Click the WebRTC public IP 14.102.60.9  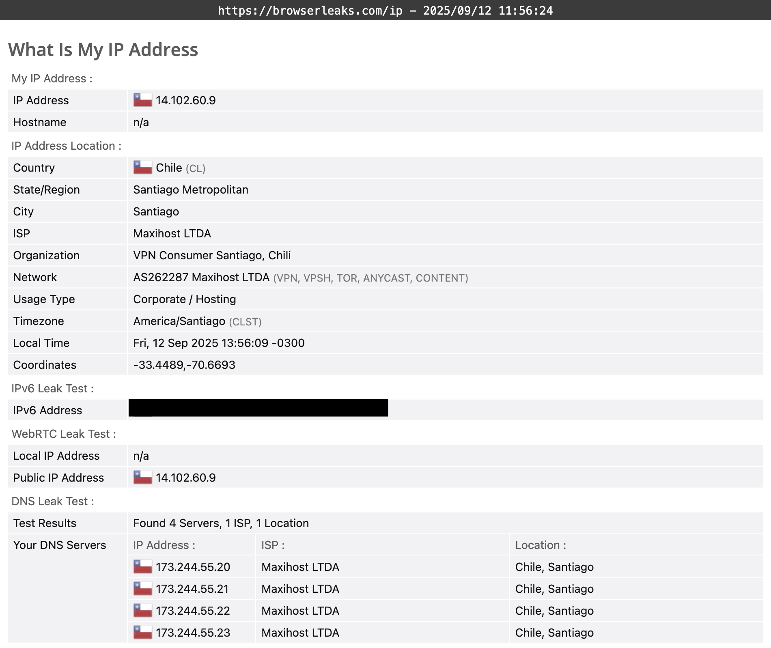tap(186, 478)
